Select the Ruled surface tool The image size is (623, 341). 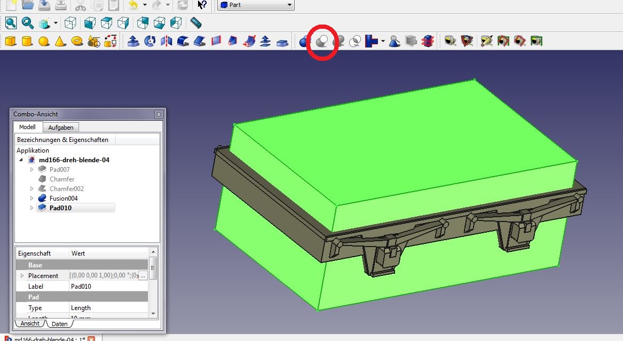[x=216, y=41]
